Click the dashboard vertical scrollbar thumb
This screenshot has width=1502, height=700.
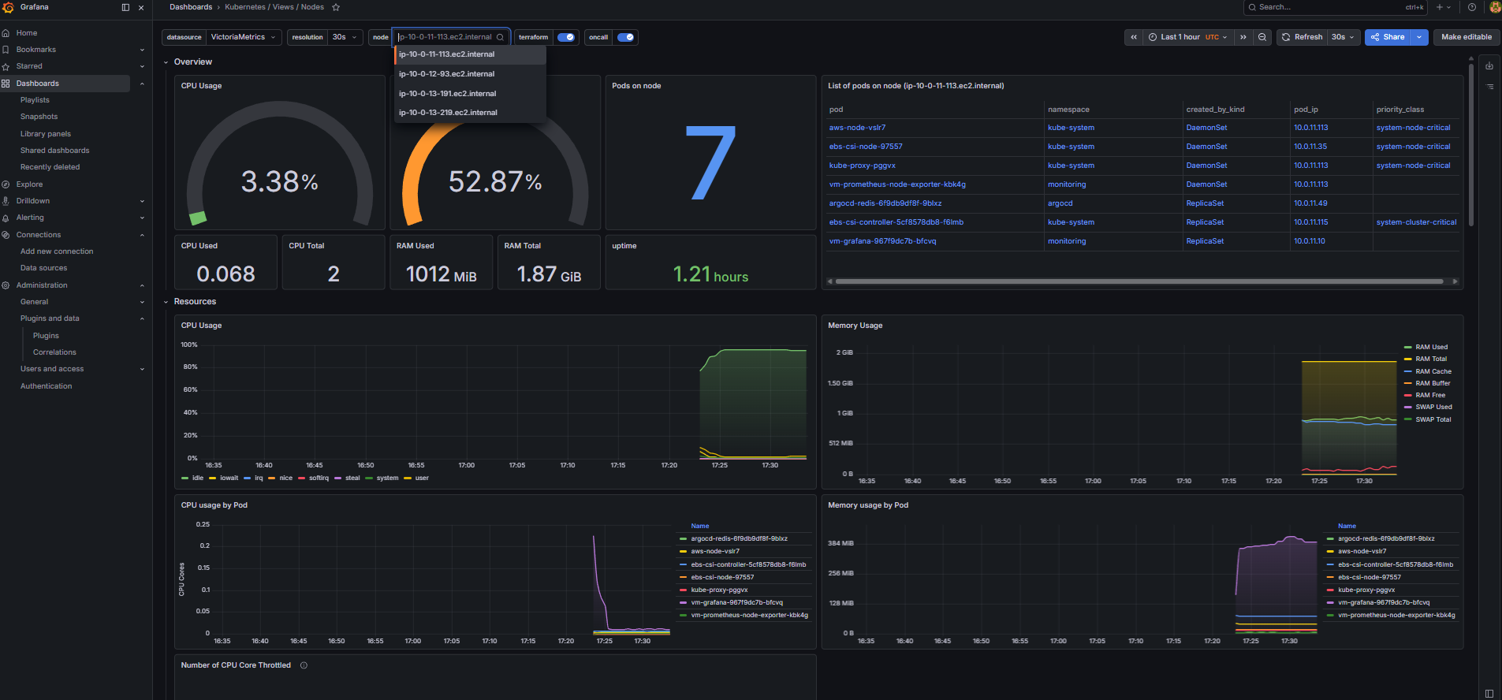[x=1471, y=145]
